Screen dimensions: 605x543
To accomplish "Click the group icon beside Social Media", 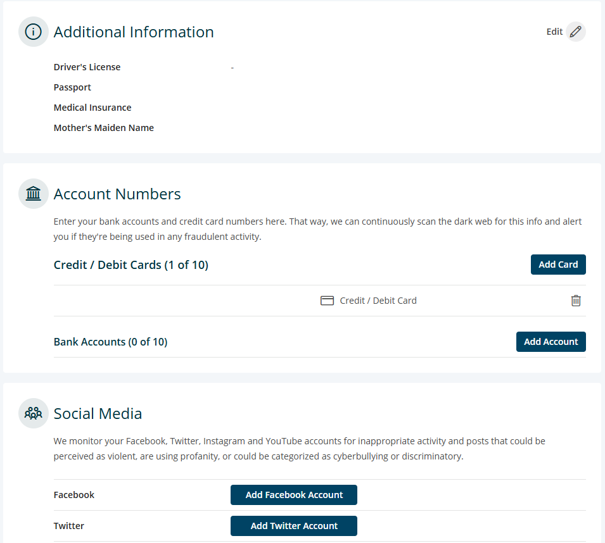I will (x=33, y=413).
